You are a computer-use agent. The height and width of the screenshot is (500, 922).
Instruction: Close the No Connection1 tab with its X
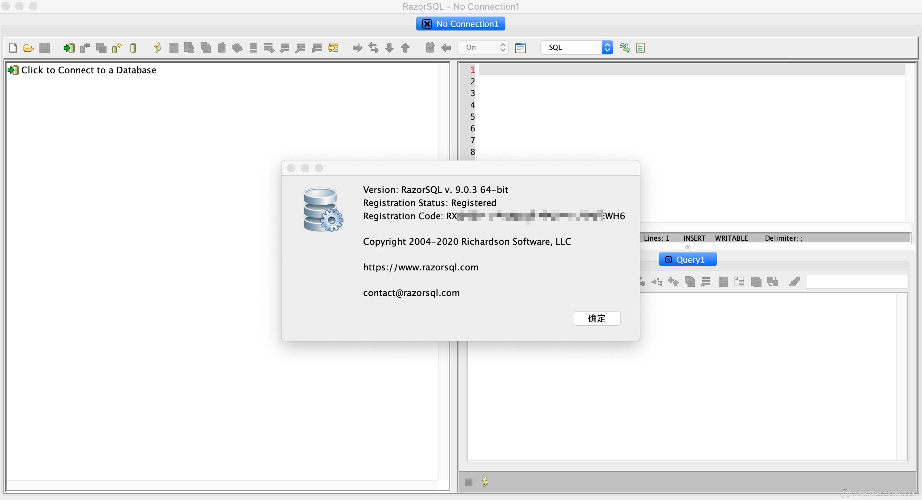[x=427, y=24]
